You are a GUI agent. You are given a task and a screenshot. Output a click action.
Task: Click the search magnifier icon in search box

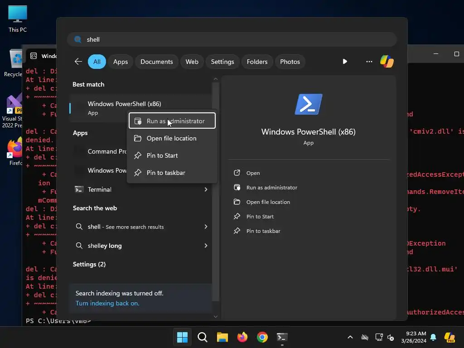(78, 39)
